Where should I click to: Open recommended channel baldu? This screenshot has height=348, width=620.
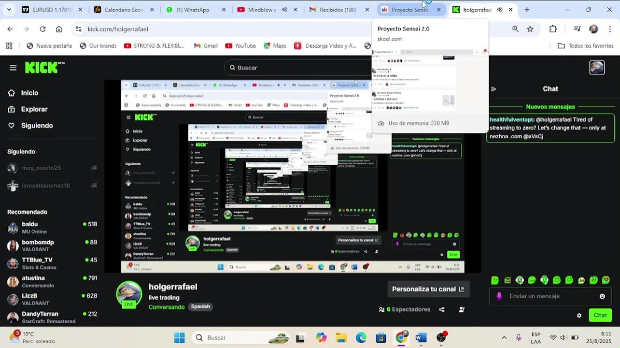pyautogui.click(x=52, y=228)
